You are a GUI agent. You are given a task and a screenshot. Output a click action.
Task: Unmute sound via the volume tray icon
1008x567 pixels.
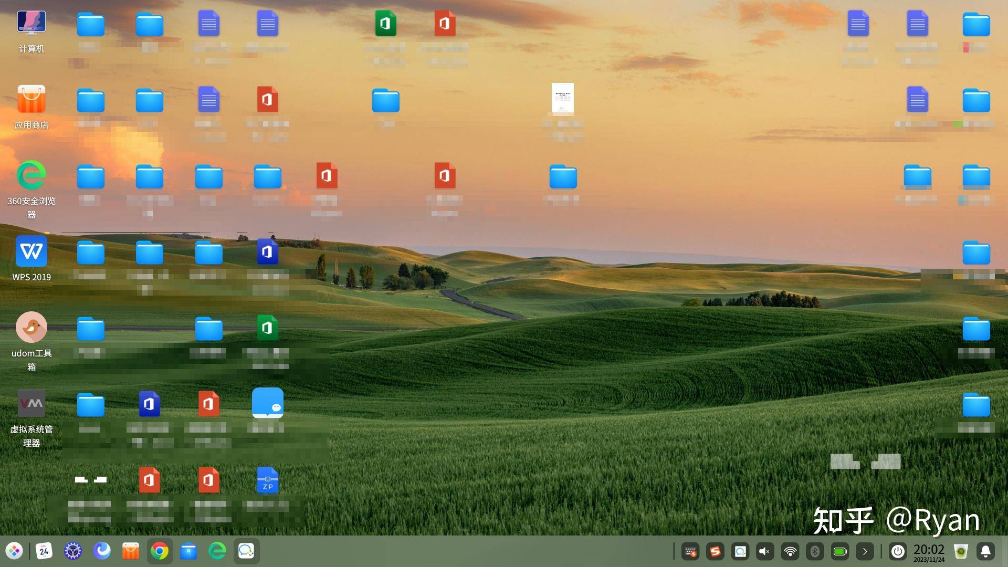tap(765, 552)
